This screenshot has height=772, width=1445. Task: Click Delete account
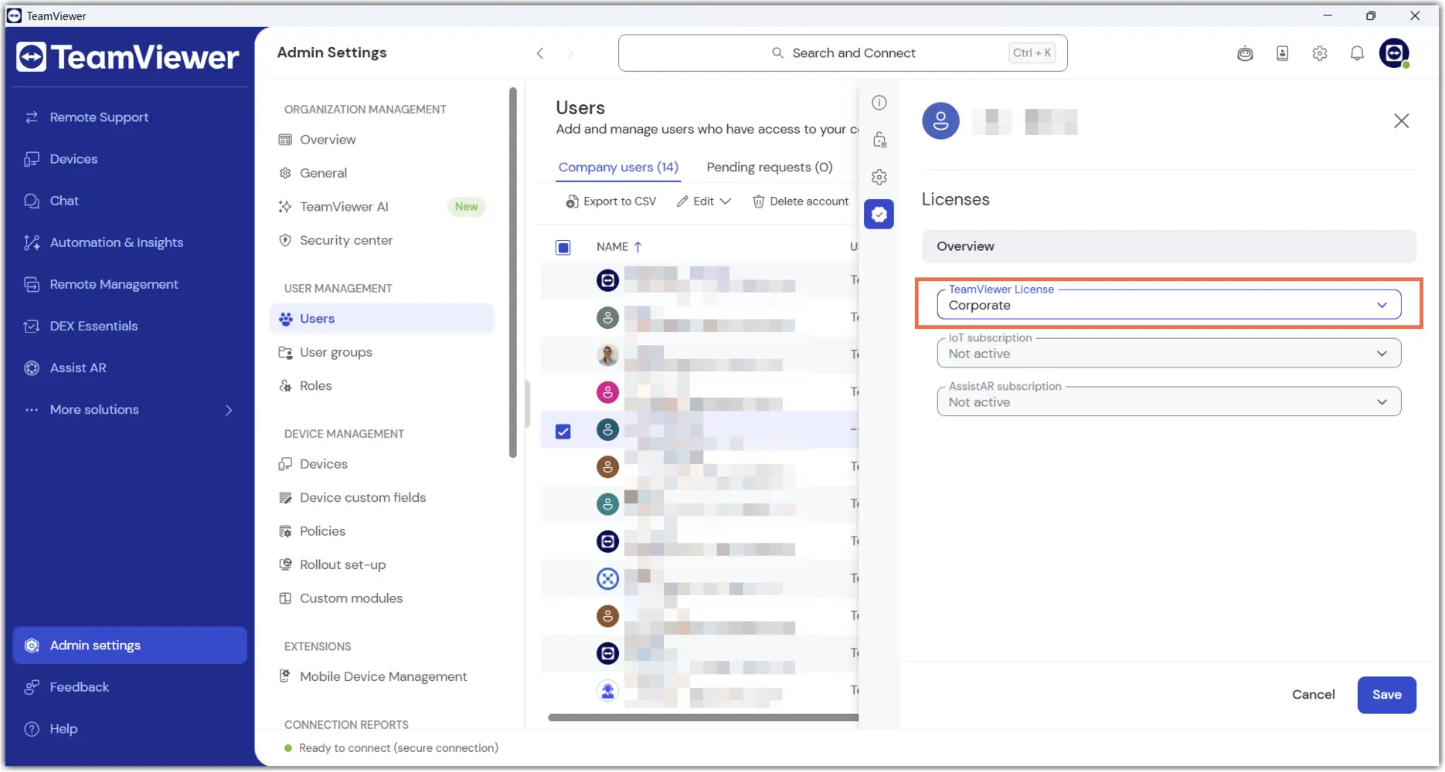pyautogui.click(x=801, y=201)
